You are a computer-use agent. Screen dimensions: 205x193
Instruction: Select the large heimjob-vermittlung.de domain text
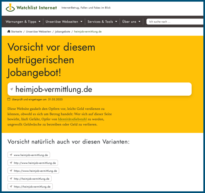click(x=54, y=89)
